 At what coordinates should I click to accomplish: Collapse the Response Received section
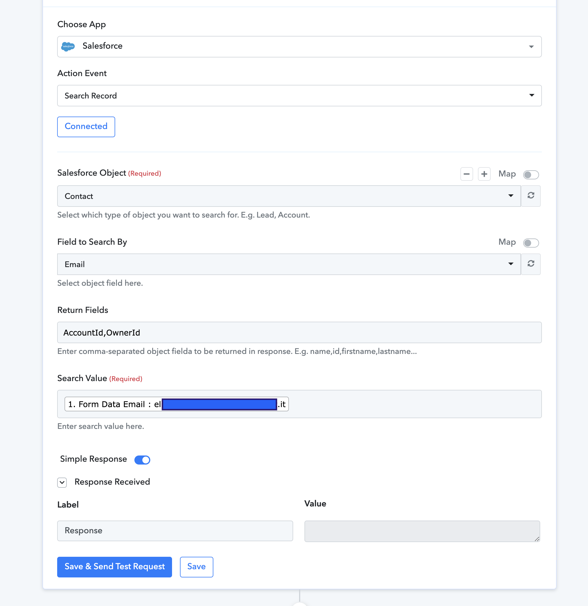pos(62,482)
